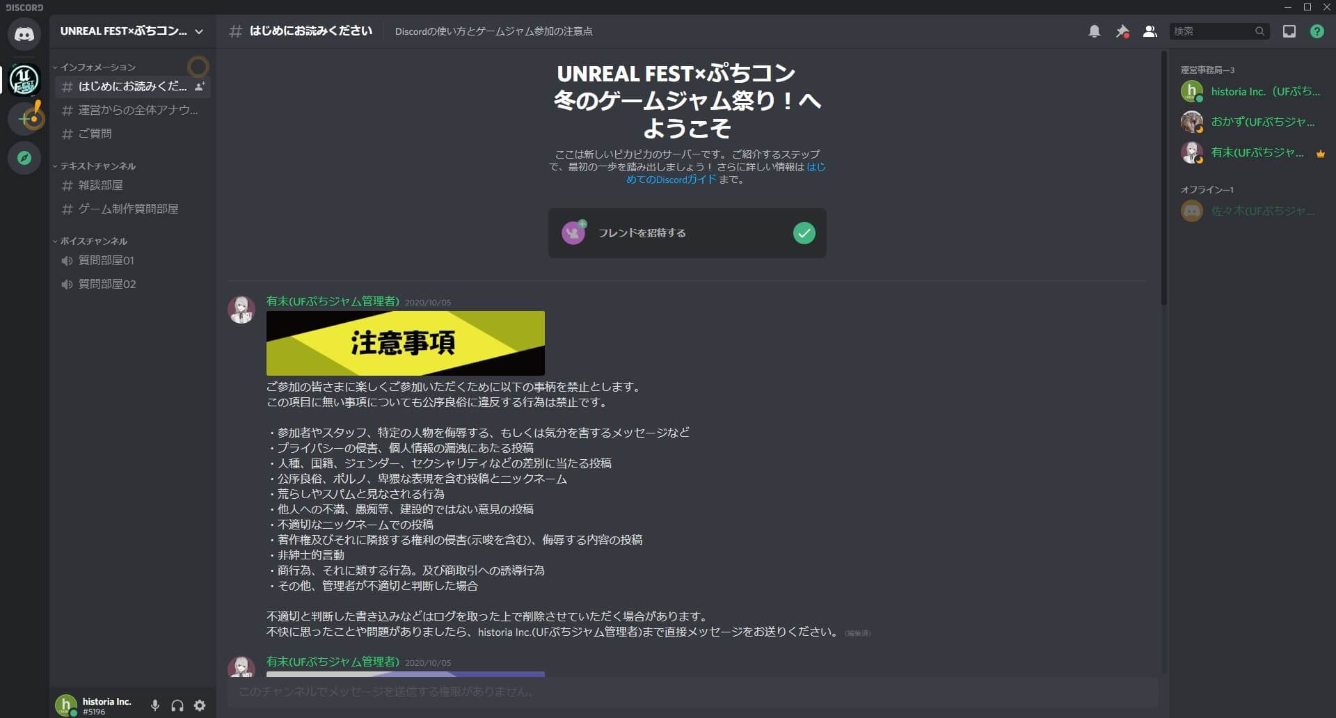Image resolution: width=1336 pixels, height=718 pixels.
Task: Click invite friends purple avatar icon
Action: 573,233
